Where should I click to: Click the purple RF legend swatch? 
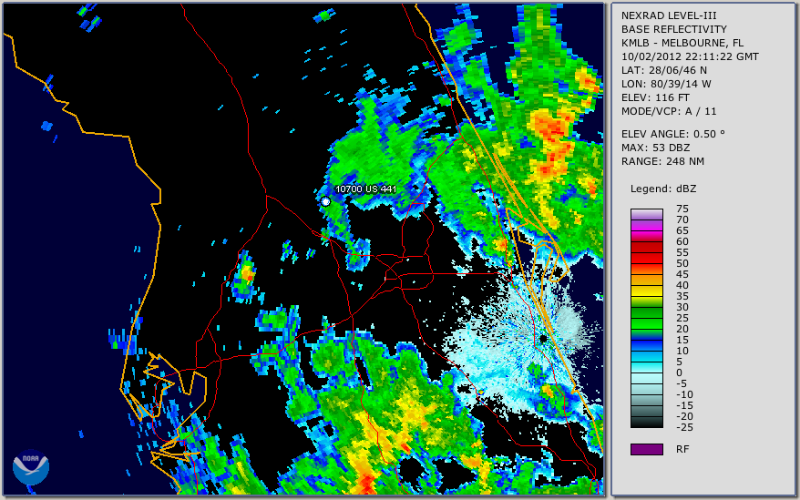[x=646, y=449]
